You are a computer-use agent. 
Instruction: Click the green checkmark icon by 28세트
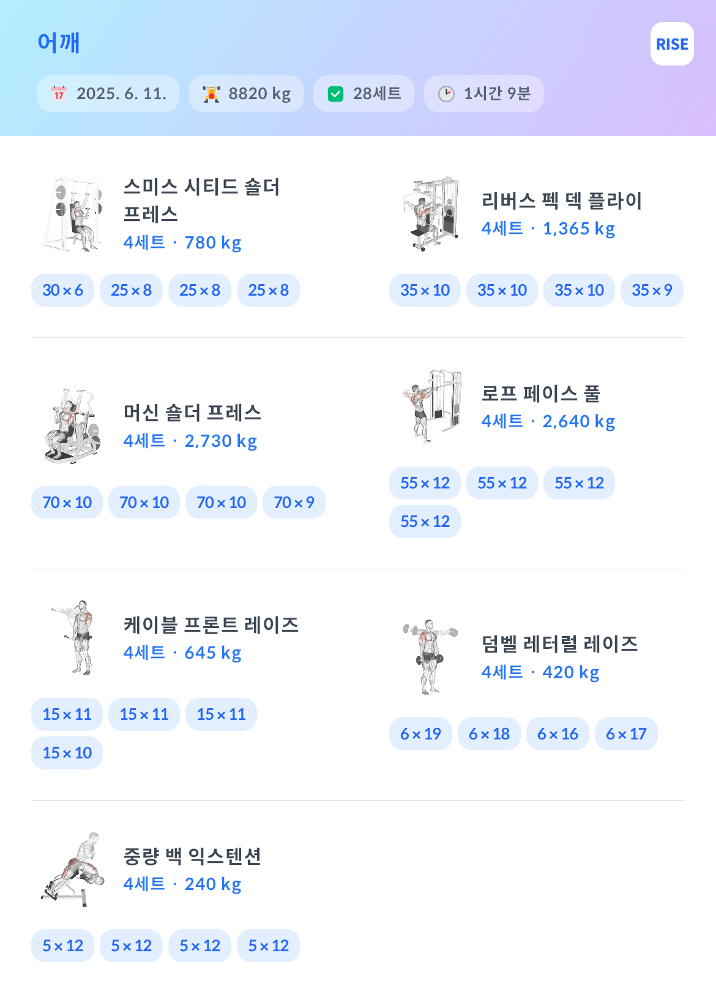click(335, 94)
